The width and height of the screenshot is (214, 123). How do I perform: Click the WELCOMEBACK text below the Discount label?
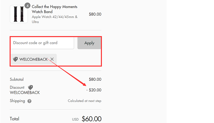pyautogui.click(x=25, y=93)
